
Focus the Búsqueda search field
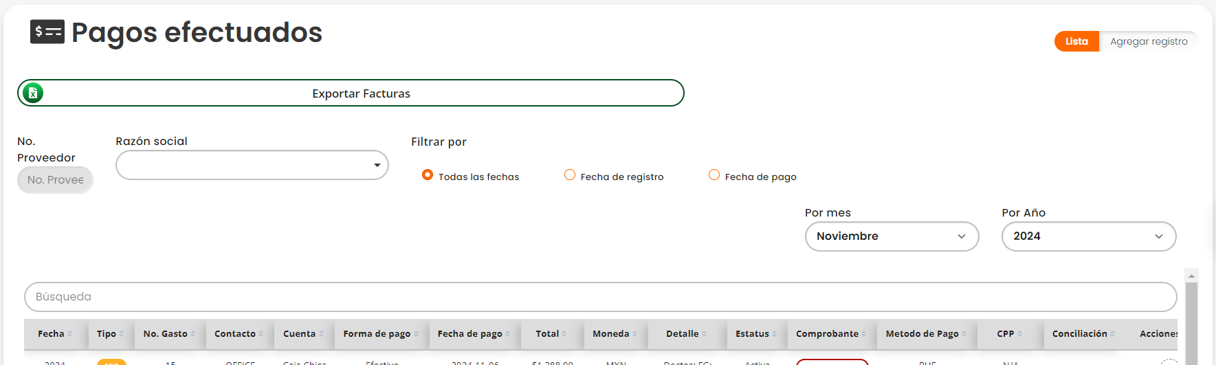600,297
